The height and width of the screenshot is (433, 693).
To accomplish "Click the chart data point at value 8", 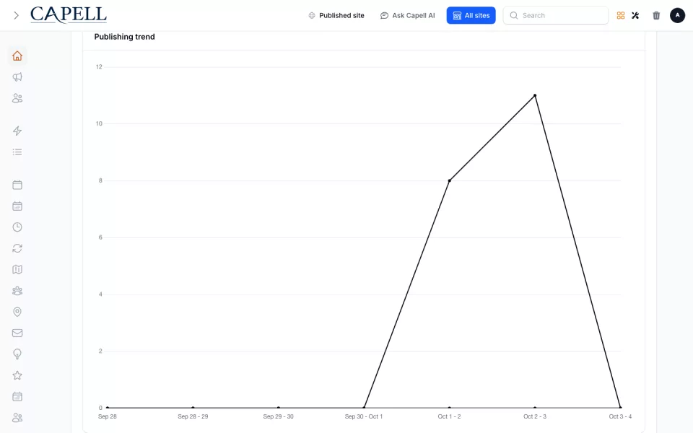I will click(x=450, y=180).
